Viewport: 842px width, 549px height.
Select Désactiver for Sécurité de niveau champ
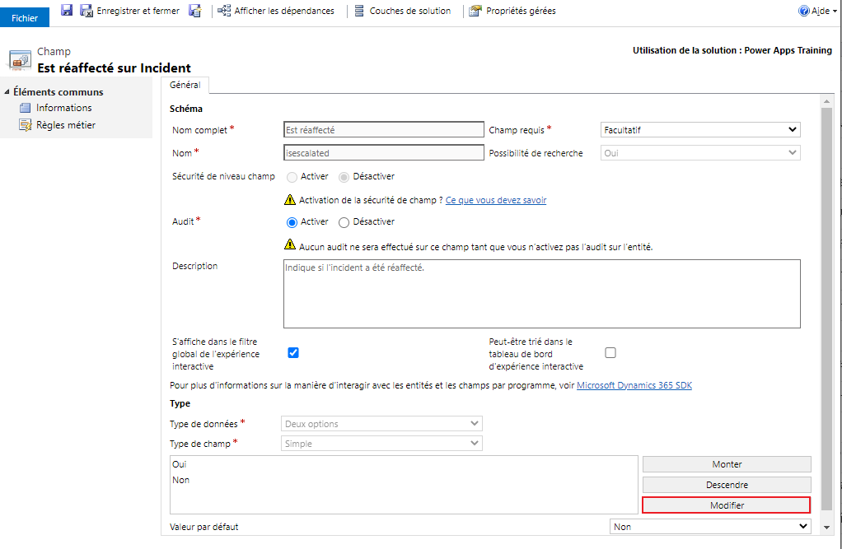344,177
